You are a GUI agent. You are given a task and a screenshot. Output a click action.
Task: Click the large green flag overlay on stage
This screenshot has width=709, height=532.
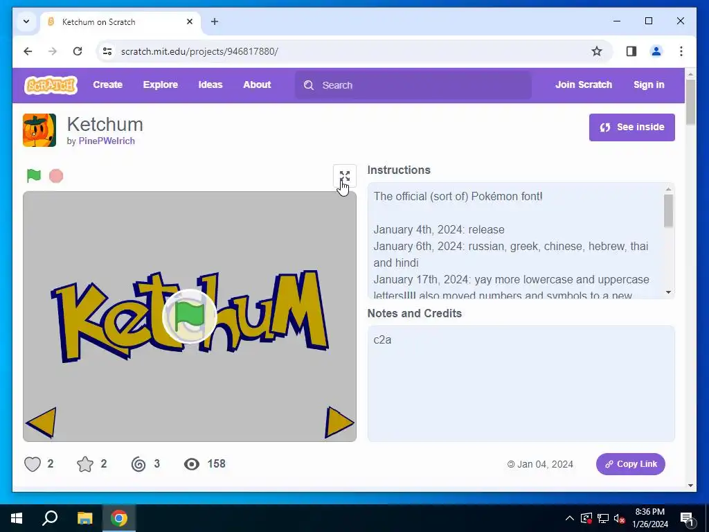click(x=190, y=316)
